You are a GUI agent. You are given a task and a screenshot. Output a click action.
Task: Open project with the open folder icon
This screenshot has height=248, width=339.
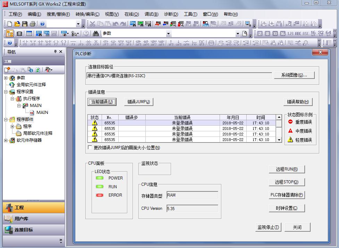pyautogui.click(x=17, y=24)
